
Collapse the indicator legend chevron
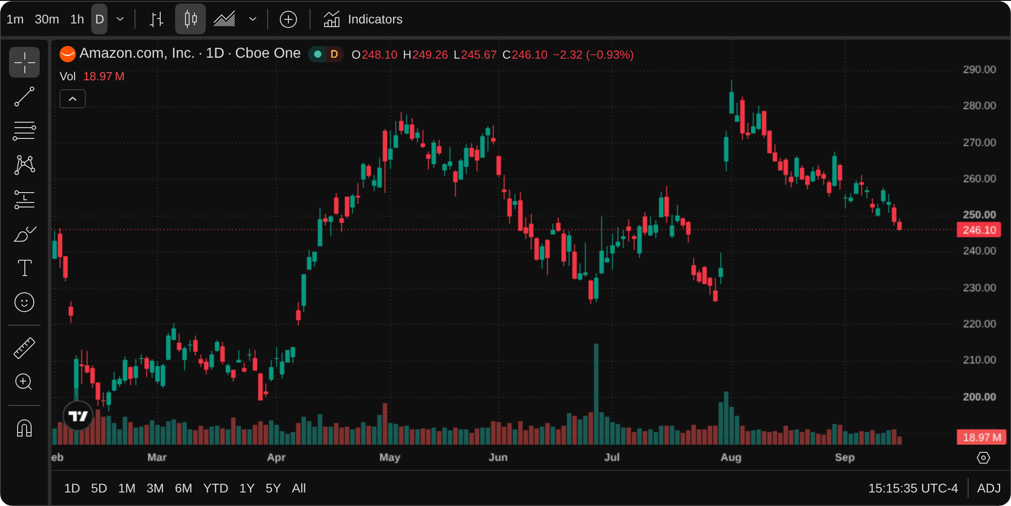tap(73, 99)
